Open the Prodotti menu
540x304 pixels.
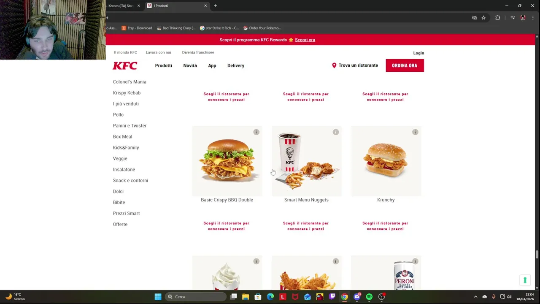tap(163, 65)
